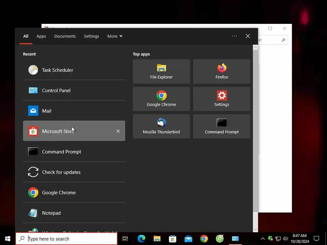Switch to the Apps search tab
Screen dimensions: 327x245
click(41, 36)
